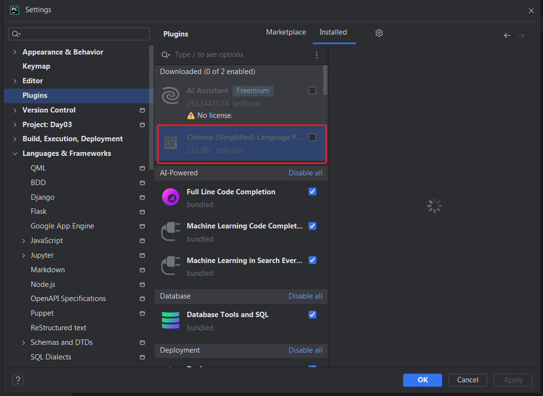
Task: Enable the Chinese (Simplified) Language Pack checkbox
Action: coord(312,137)
